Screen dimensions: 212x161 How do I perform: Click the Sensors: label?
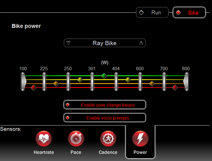[x=11, y=129]
